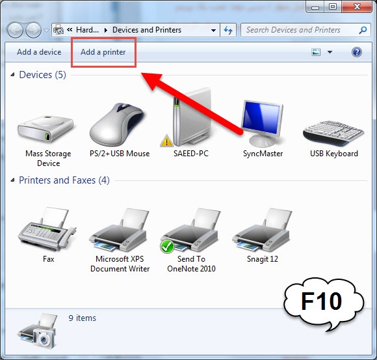Select the USB Keyboard device

tap(333, 133)
